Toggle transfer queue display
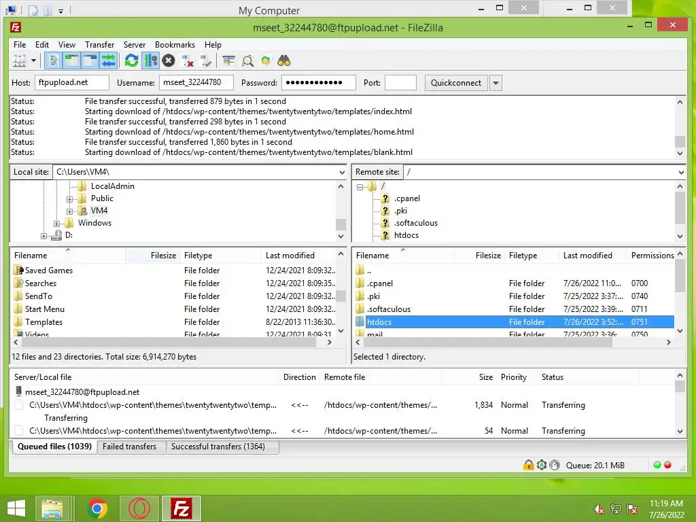The width and height of the screenshot is (696, 522). pyautogui.click(x=108, y=60)
